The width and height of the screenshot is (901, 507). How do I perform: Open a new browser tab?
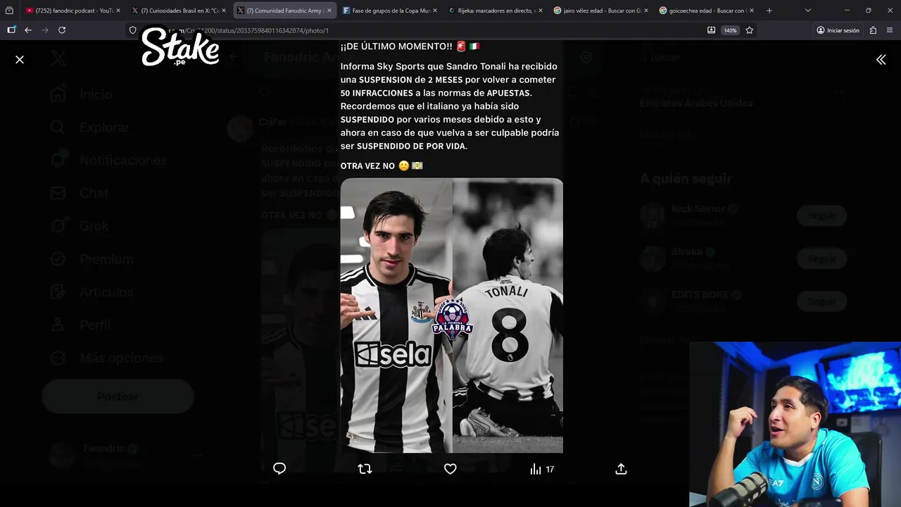click(769, 11)
